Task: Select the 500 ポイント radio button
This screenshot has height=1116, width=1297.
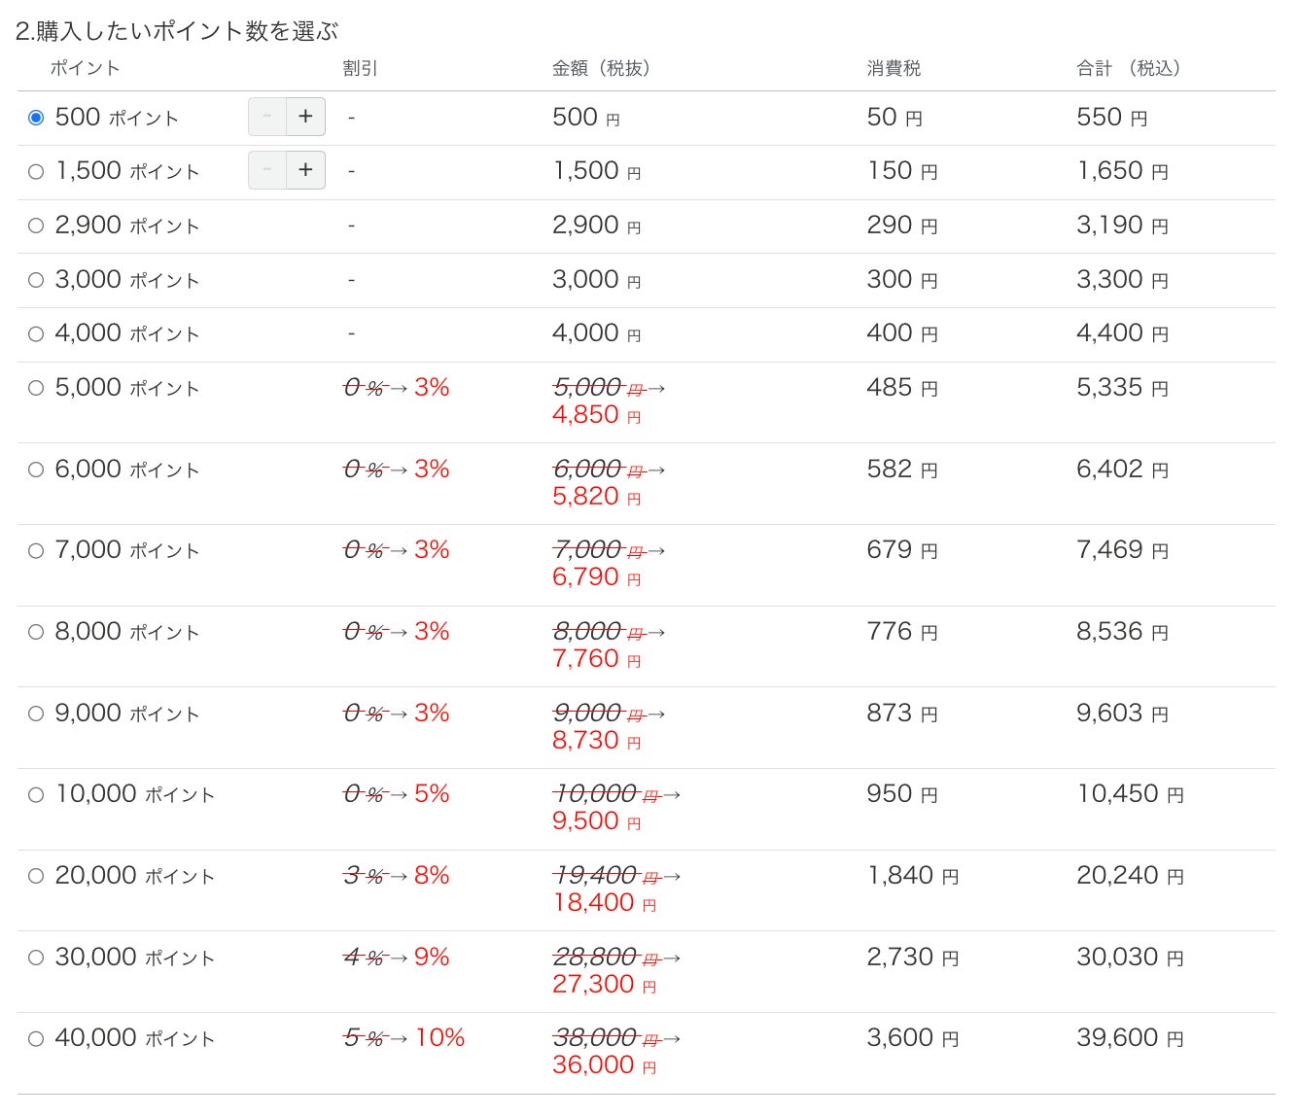Action: tap(36, 118)
